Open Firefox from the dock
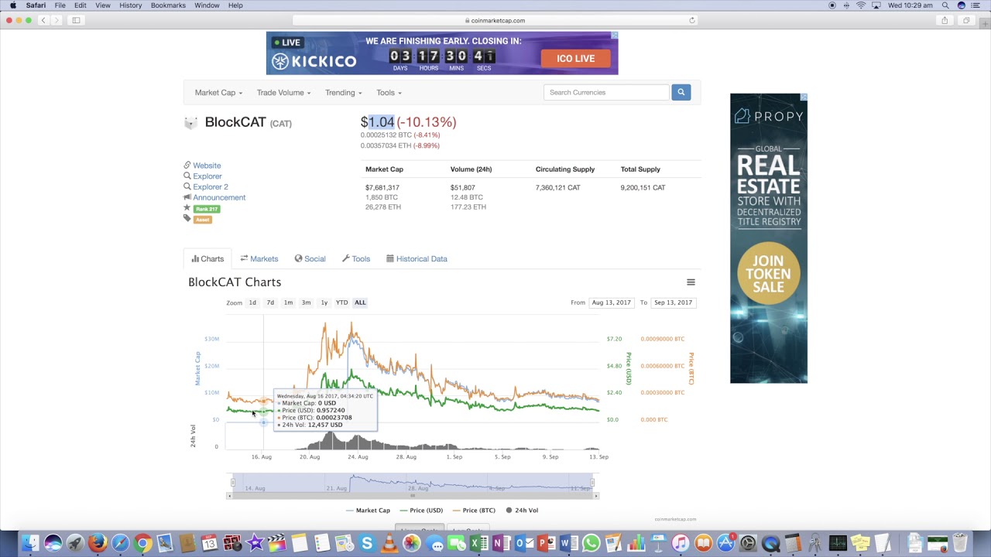The image size is (991, 557). click(x=98, y=543)
